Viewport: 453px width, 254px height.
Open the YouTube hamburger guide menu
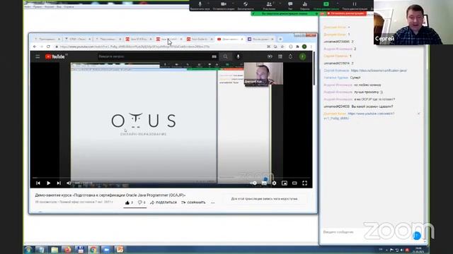pos(38,56)
